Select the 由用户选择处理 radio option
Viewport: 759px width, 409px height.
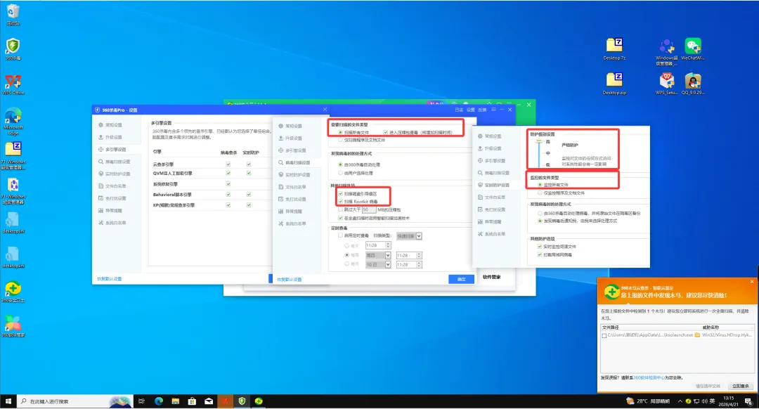click(x=340, y=173)
